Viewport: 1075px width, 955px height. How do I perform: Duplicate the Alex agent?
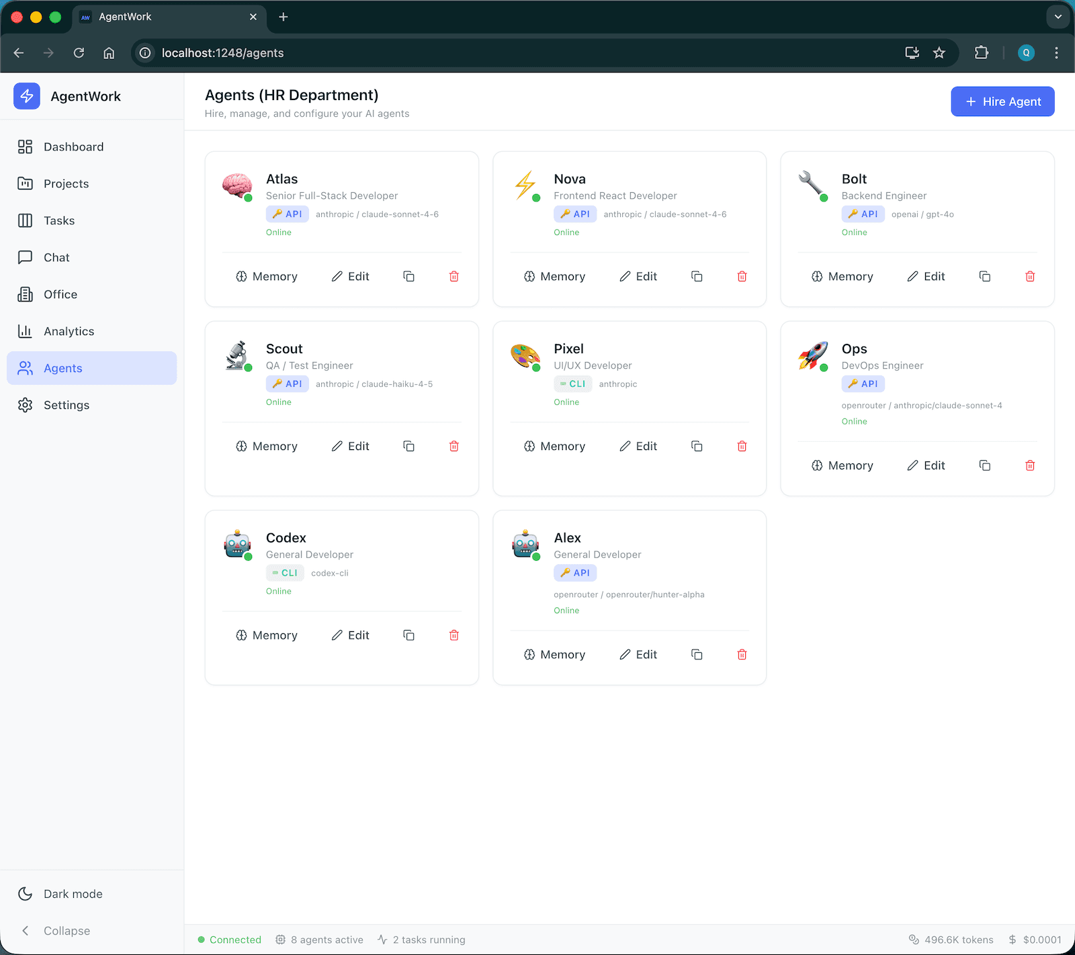click(x=696, y=654)
